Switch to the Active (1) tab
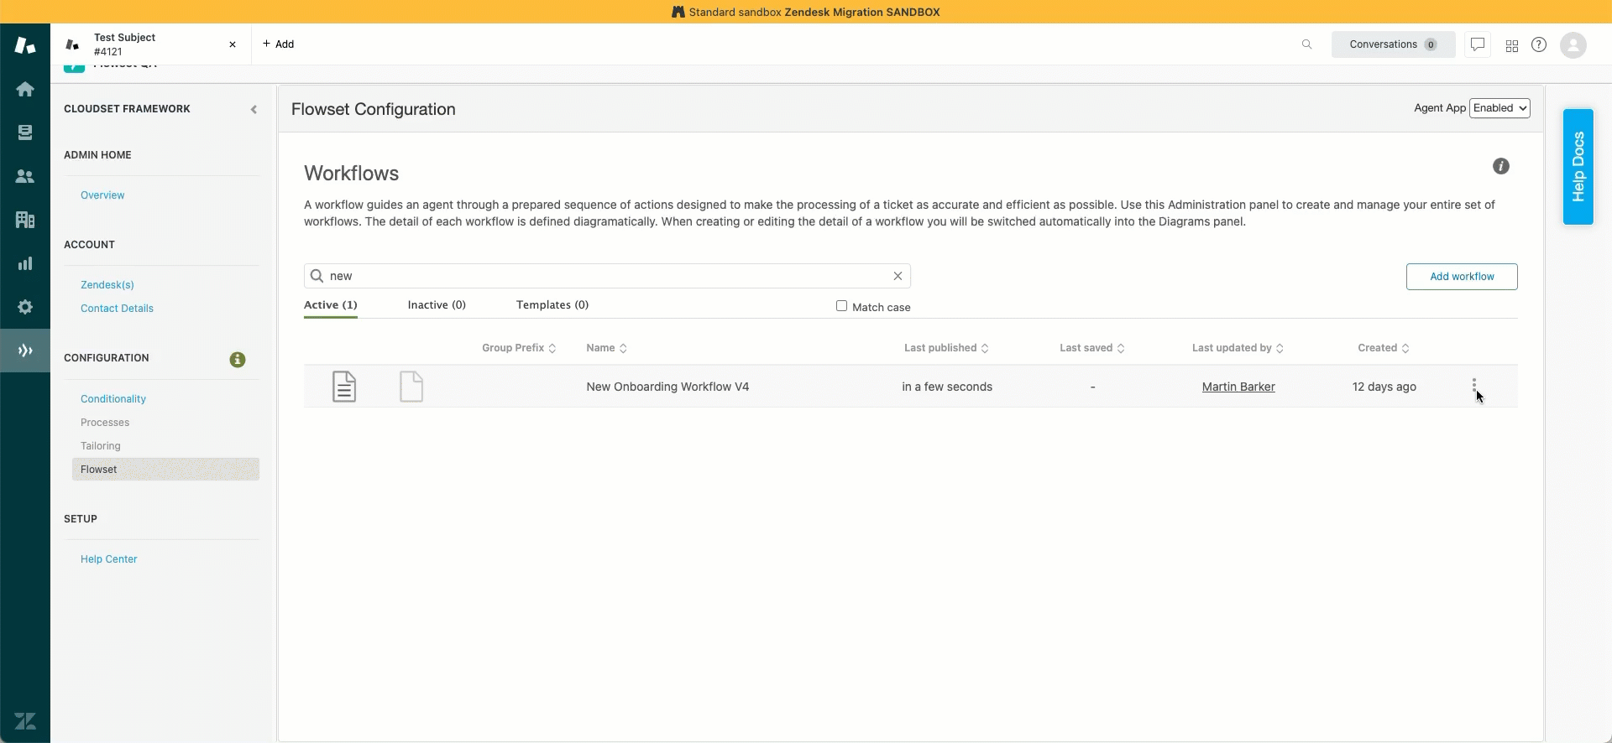 [331, 305]
